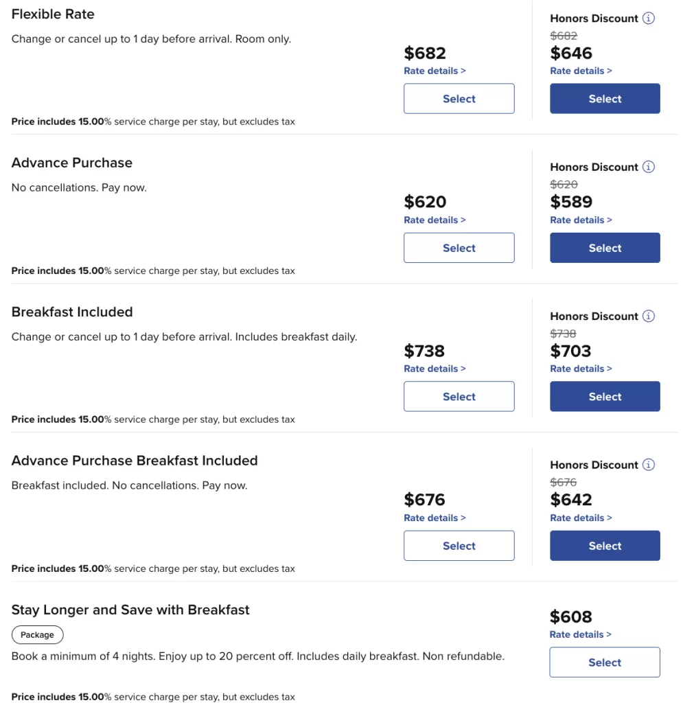Pick the $642 Honors Advance Purchase Breakfast rate
Image resolution: width=683 pixels, height=703 pixels.
tap(605, 546)
